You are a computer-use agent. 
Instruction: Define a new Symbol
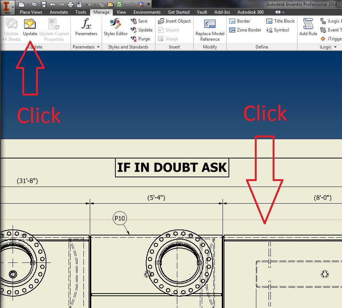(278, 30)
